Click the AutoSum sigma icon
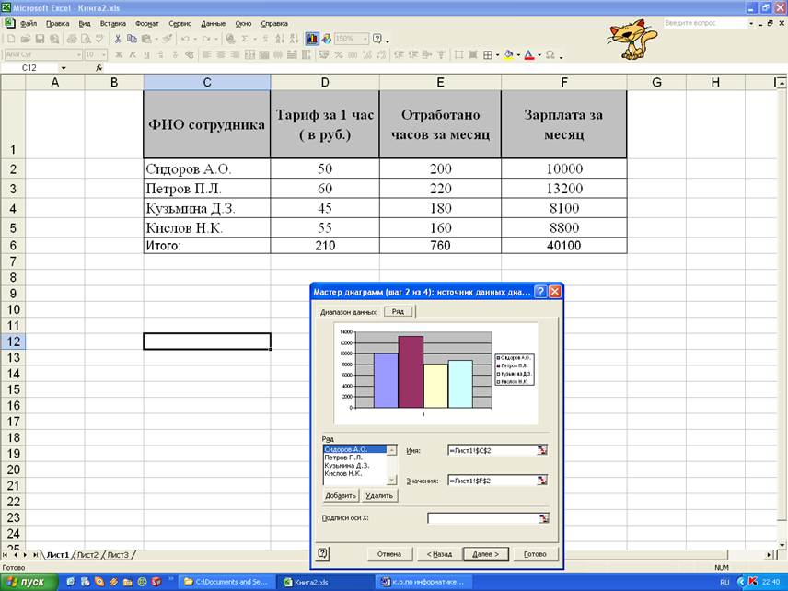Viewport: 788px width, 591px height. tap(244, 39)
